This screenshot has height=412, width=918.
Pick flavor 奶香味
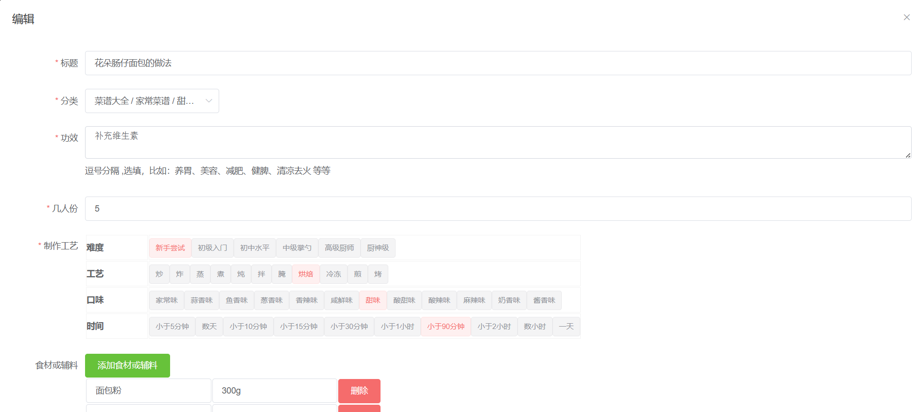509,300
